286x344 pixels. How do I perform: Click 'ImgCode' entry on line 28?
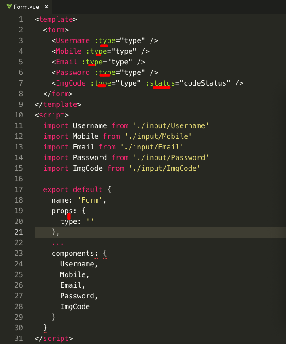coord(75,306)
